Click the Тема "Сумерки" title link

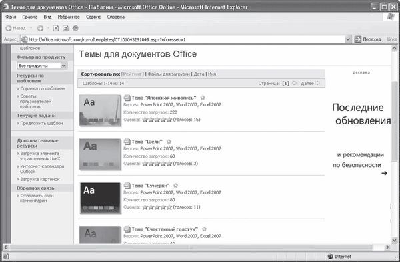click(151, 186)
